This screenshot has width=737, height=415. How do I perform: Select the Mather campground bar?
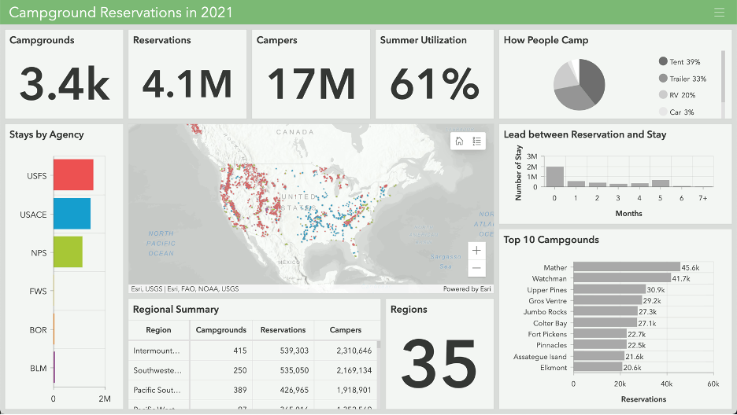pos(626,268)
